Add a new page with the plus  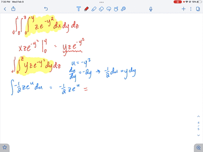point(184,9)
